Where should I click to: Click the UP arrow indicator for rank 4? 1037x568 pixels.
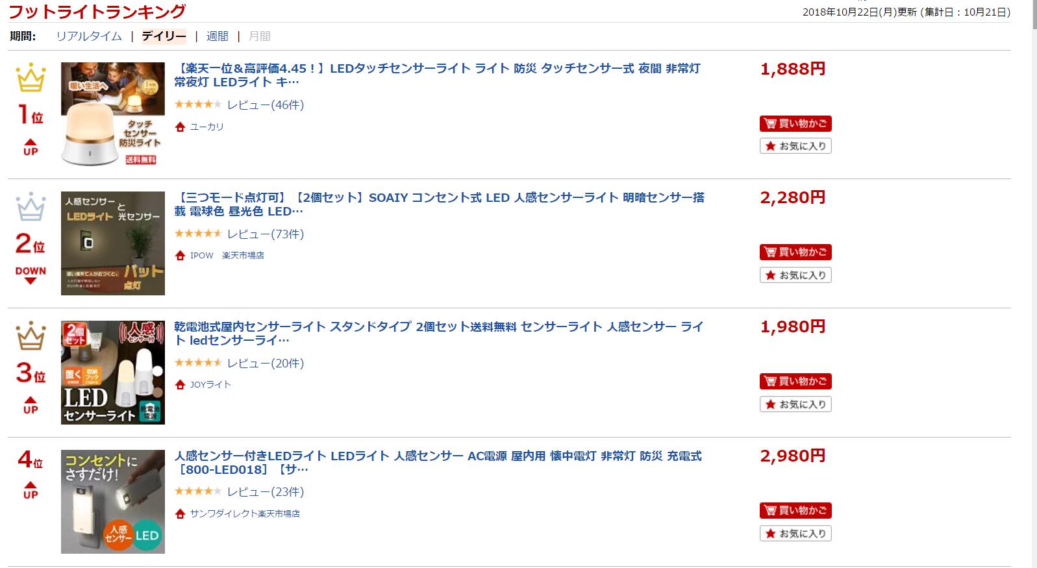[31, 490]
